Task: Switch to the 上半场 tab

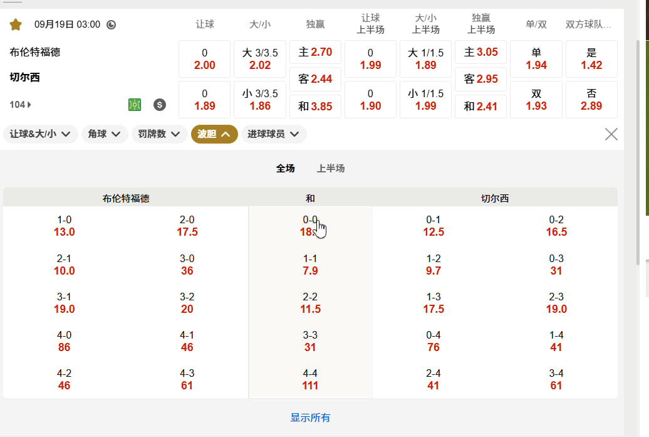Action: [x=331, y=168]
